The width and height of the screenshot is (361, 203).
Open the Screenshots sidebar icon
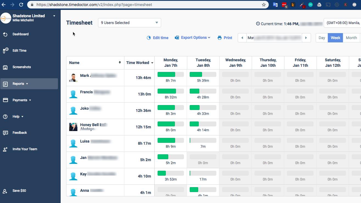tap(5, 67)
